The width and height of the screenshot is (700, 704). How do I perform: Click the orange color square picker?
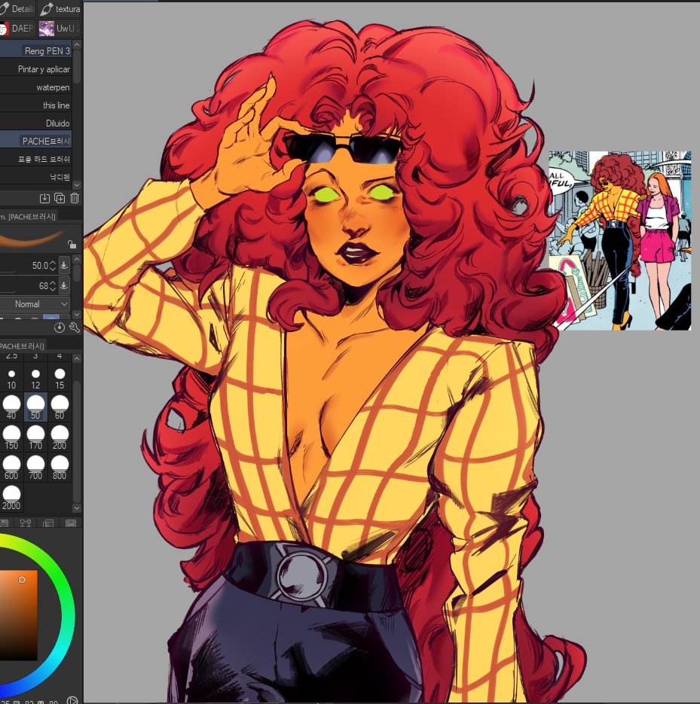tap(18, 615)
